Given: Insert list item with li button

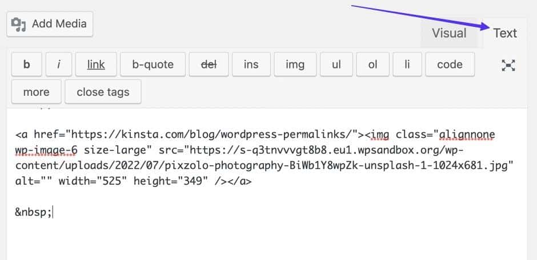Looking at the screenshot, I should 407,64.
